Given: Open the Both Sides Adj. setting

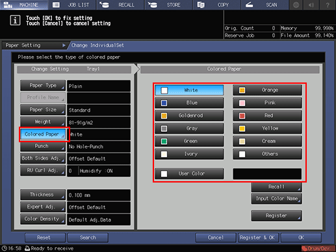Looking at the screenshot, I should pyautogui.click(x=43, y=158).
